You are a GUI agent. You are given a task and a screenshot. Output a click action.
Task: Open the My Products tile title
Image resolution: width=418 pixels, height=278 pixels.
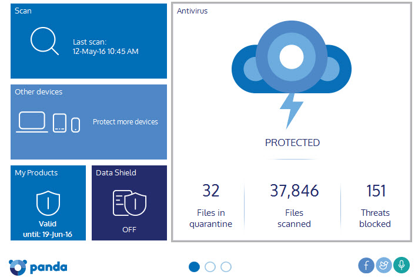pos(36,172)
